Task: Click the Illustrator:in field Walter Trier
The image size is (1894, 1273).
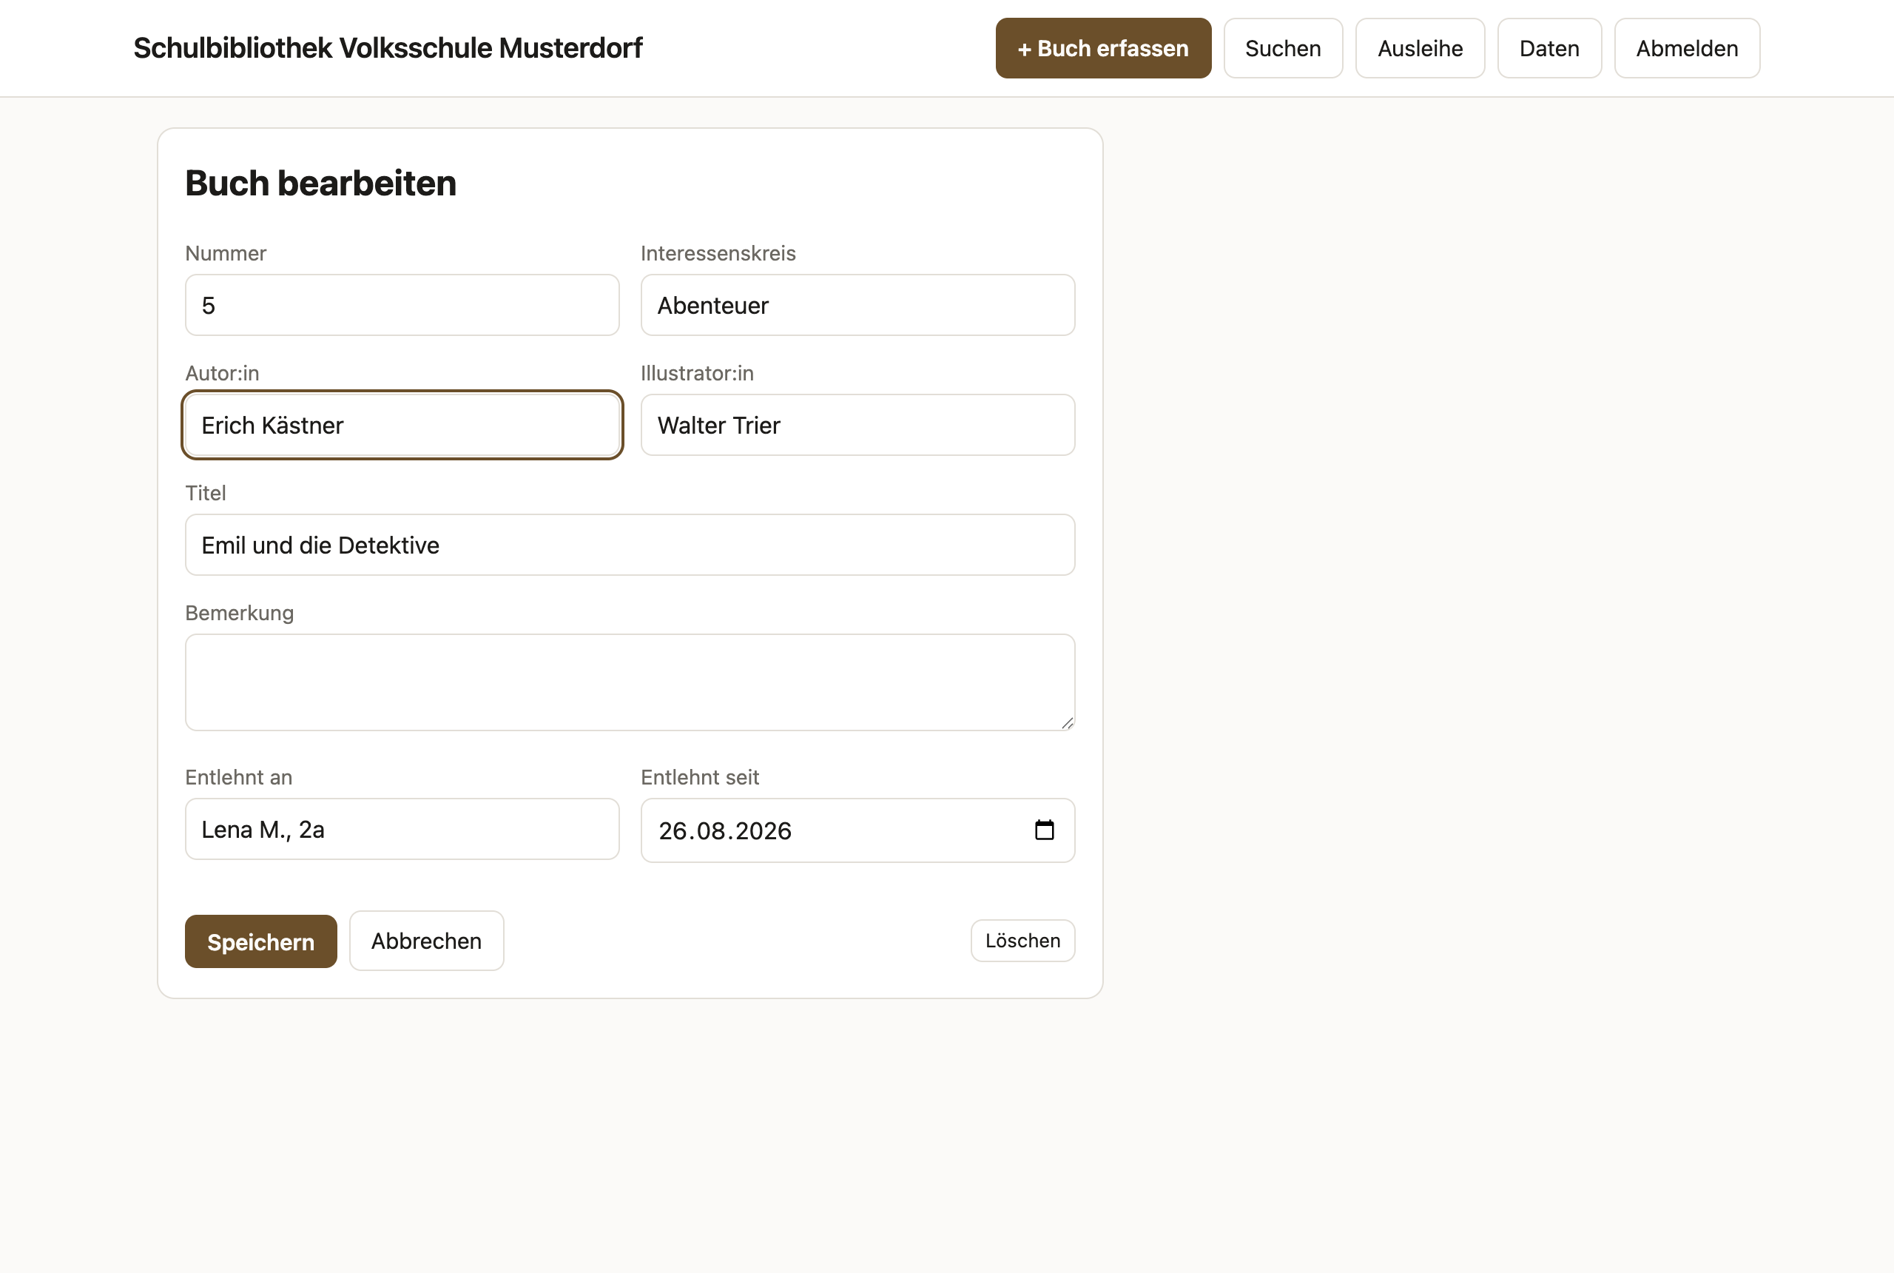Action: (x=857, y=426)
